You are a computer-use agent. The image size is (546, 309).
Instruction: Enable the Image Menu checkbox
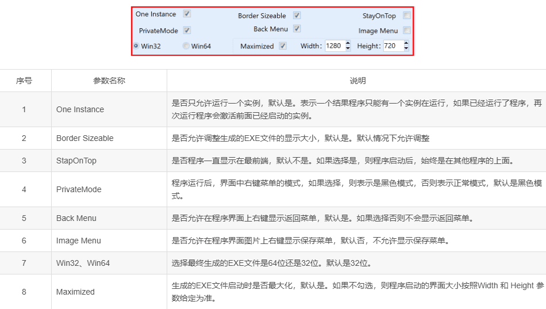coord(407,30)
